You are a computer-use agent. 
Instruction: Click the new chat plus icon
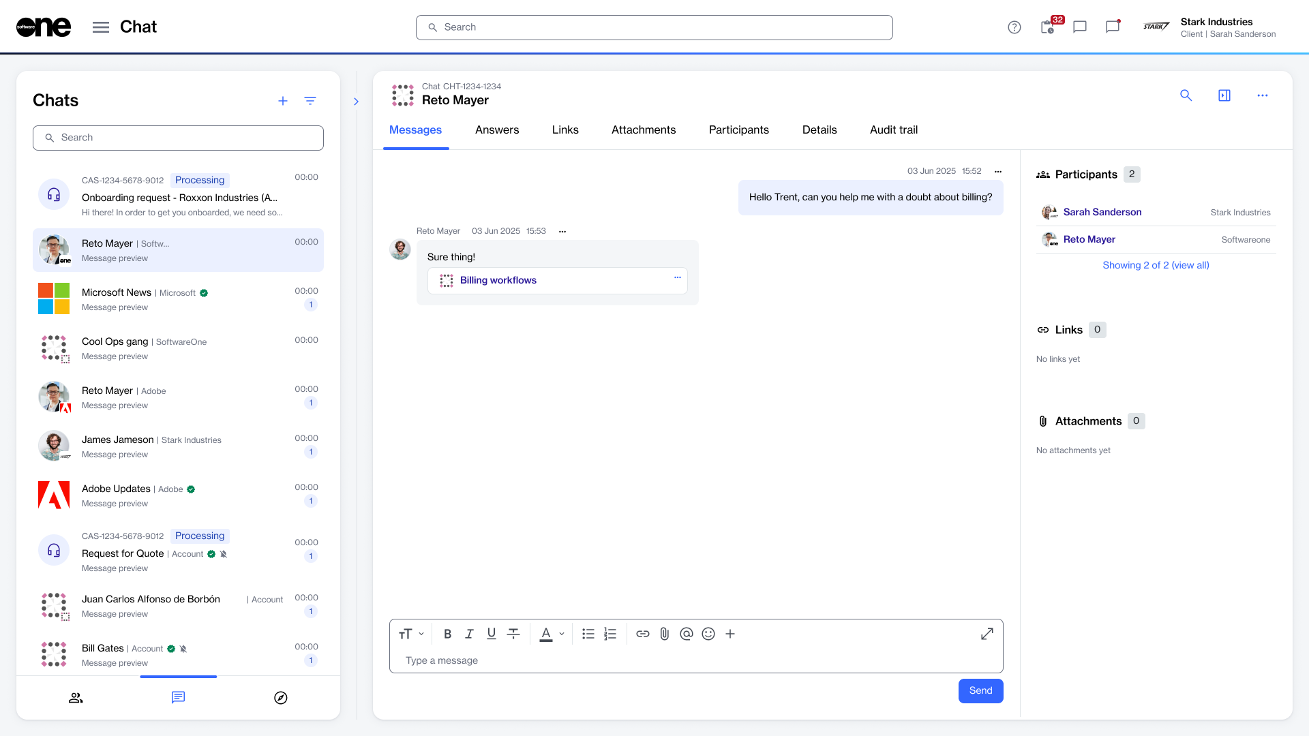point(282,101)
